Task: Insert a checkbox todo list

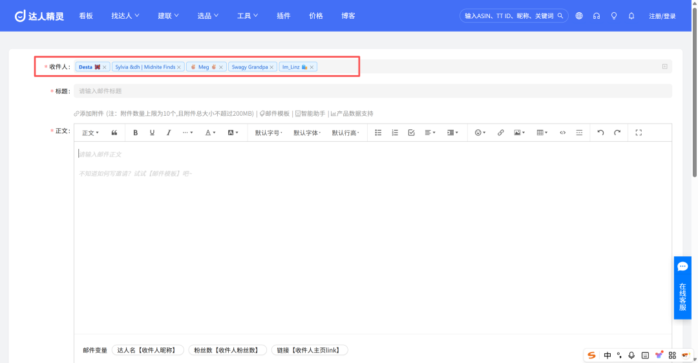Action: [x=411, y=133]
